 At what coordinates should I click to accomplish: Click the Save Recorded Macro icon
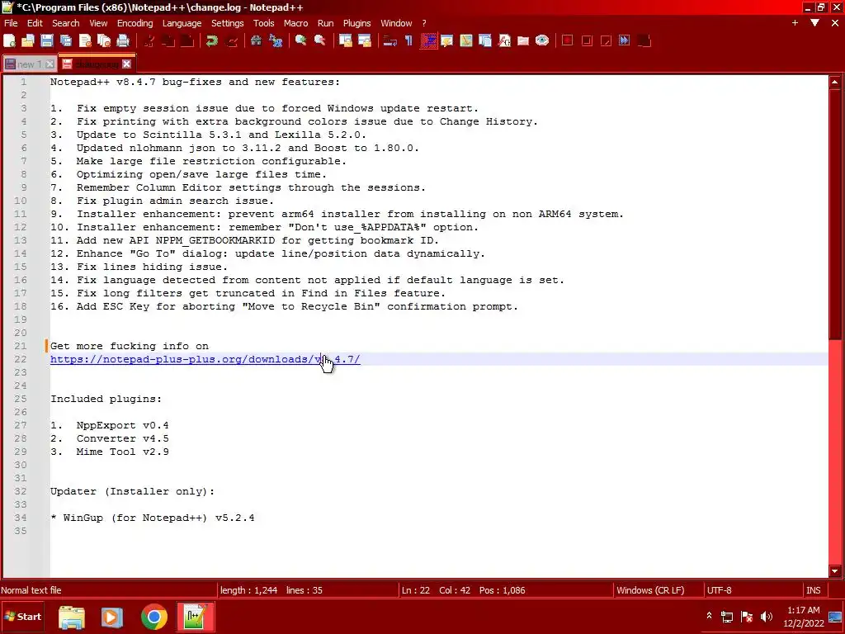pos(644,40)
